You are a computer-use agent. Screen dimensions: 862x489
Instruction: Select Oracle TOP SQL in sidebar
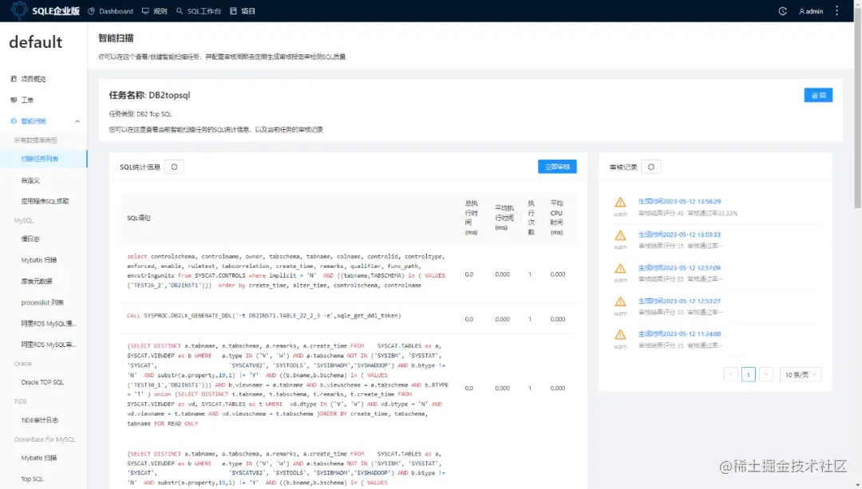(42, 382)
